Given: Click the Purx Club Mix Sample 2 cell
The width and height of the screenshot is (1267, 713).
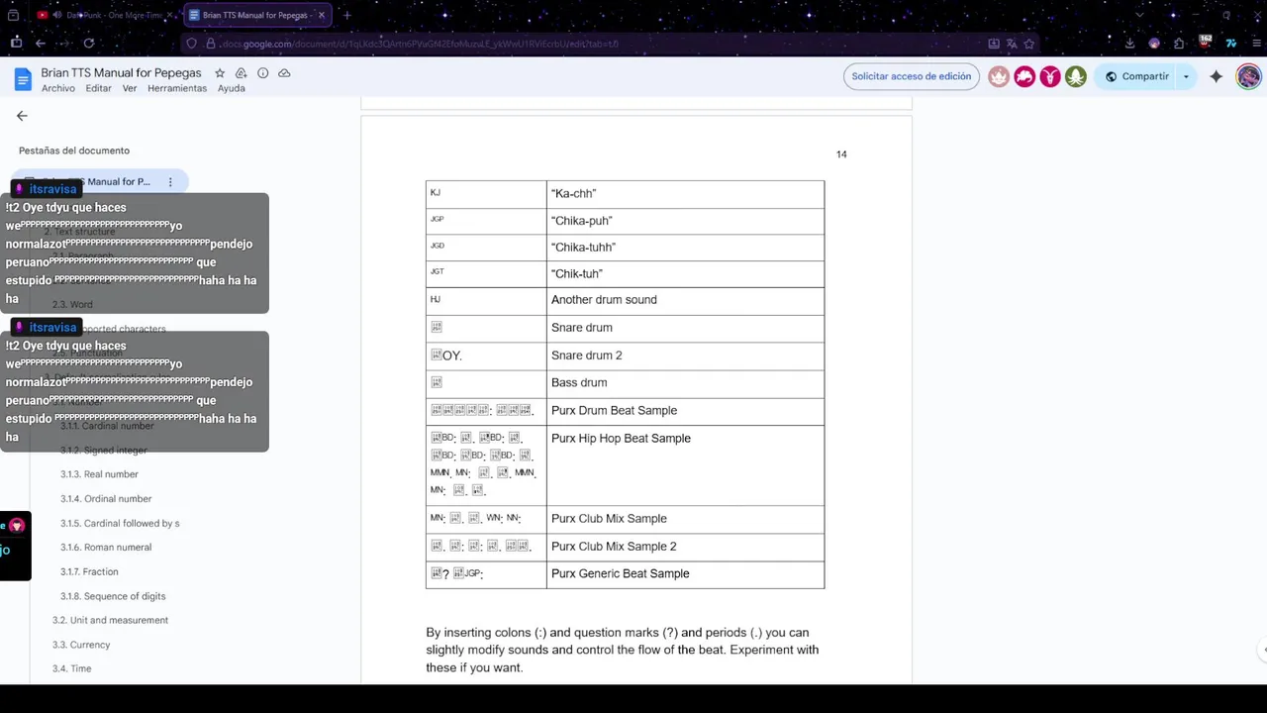Looking at the screenshot, I should [685, 547].
